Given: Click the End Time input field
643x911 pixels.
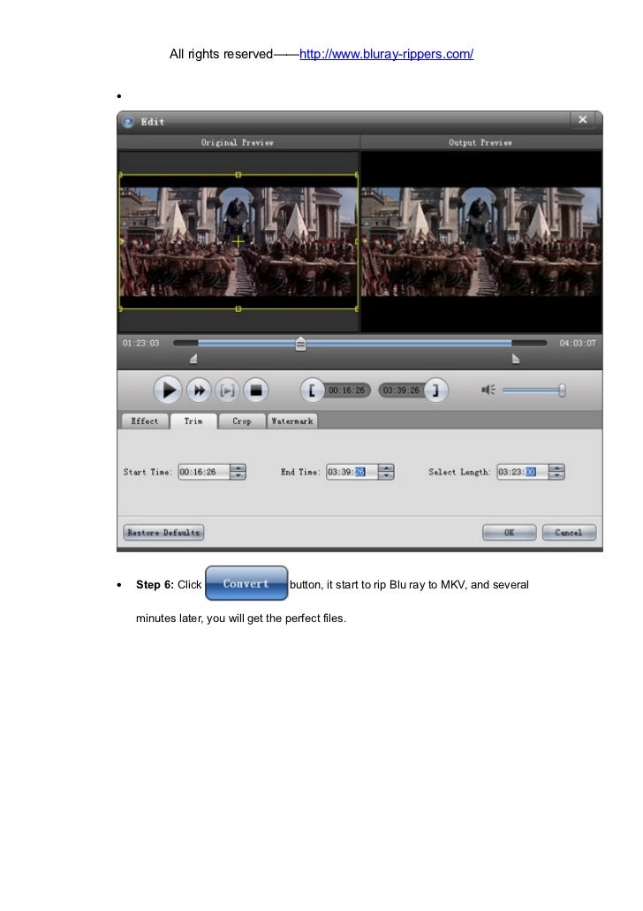Looking at the screenshot, I should [x=352, y=472].
